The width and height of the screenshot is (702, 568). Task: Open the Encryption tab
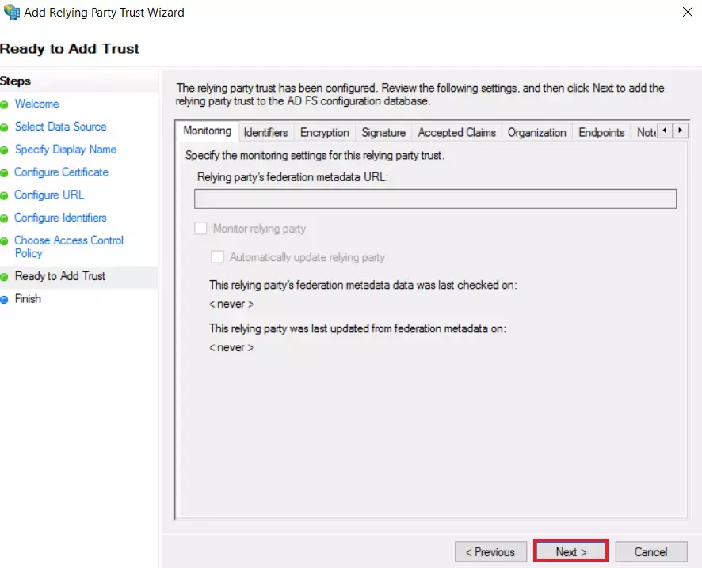(x=324, y=132)
